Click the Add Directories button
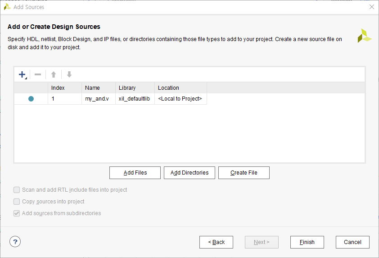 [x=189, y=173]
